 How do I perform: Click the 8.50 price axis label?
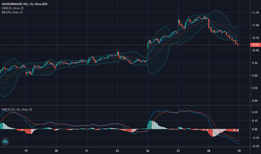255,88
